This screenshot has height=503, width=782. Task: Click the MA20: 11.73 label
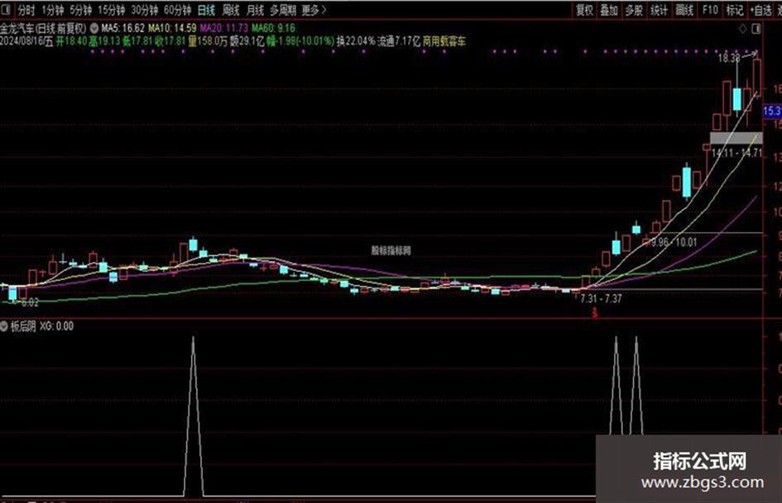coord(224,28)
